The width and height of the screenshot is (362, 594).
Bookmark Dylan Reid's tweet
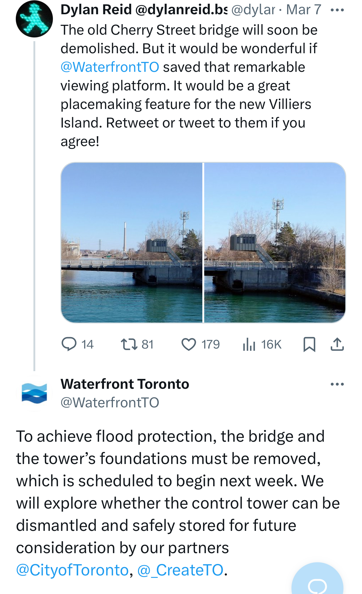tap(309, 344)
